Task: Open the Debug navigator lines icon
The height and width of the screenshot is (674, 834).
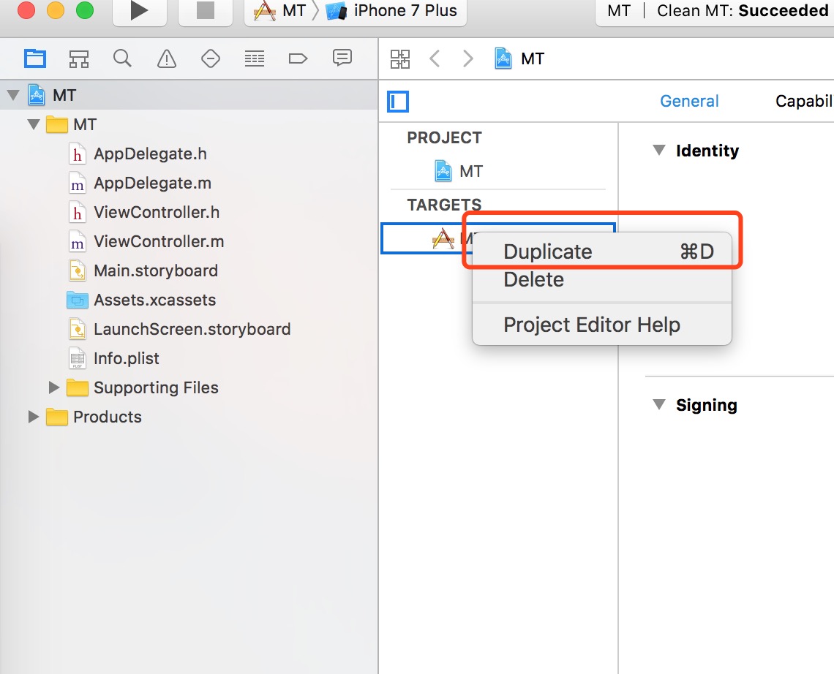Action: tap(255, 58)
